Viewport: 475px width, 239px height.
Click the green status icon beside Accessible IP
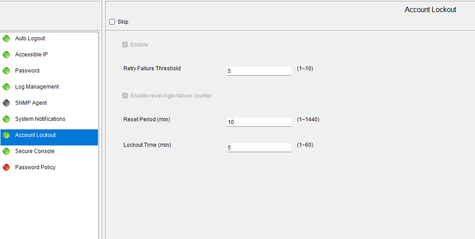pyautogui.click(x=6, y=55)
